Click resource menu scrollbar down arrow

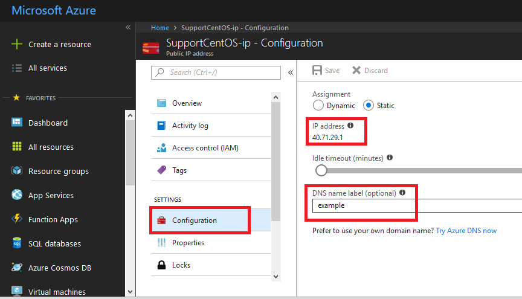coord(275,277)
